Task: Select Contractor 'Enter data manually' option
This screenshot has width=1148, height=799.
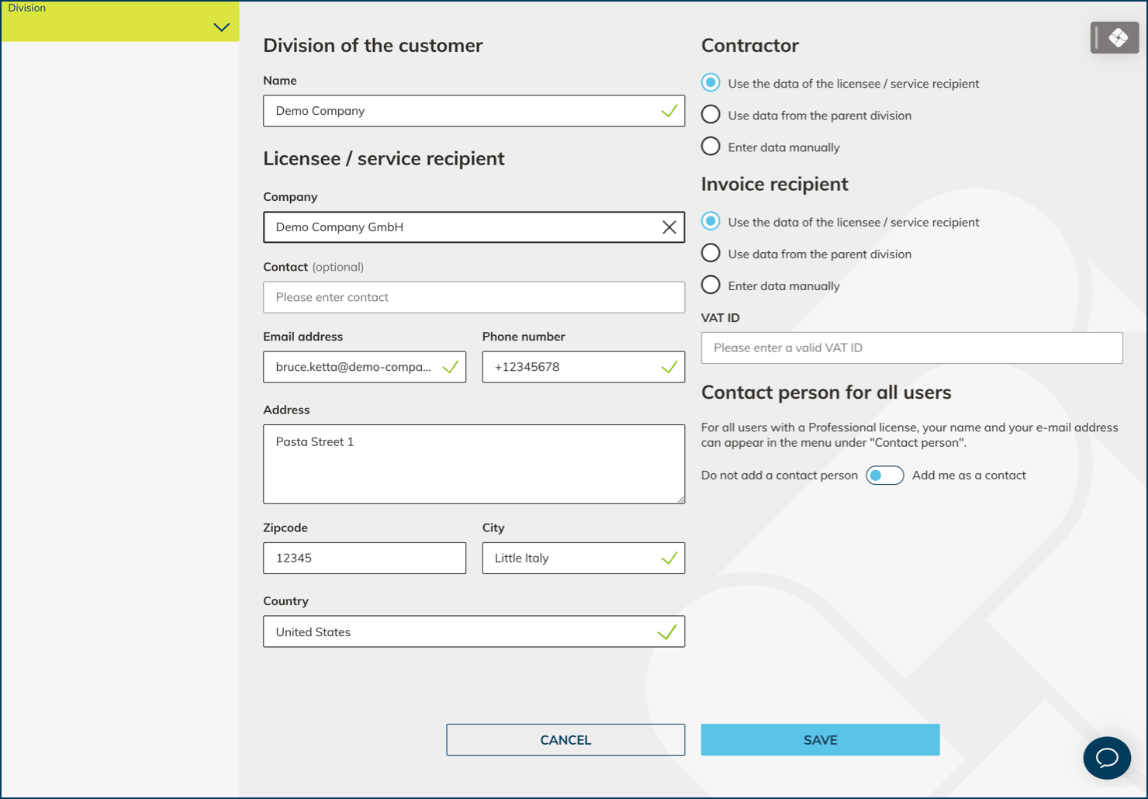Action: (711, 147)
